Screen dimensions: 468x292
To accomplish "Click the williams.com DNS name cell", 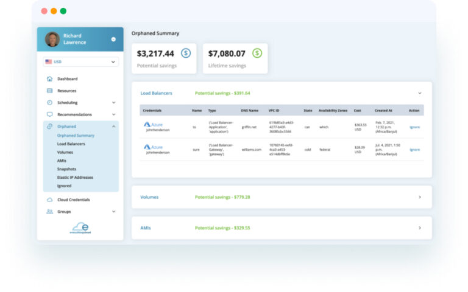I will click(251, 150).
